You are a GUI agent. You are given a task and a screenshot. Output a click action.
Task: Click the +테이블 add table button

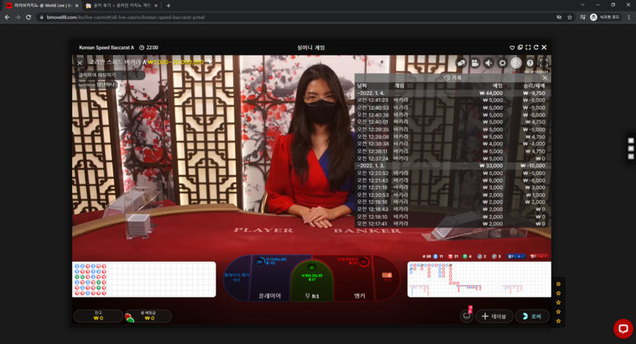pyautogui.click(x=494, y=316)
